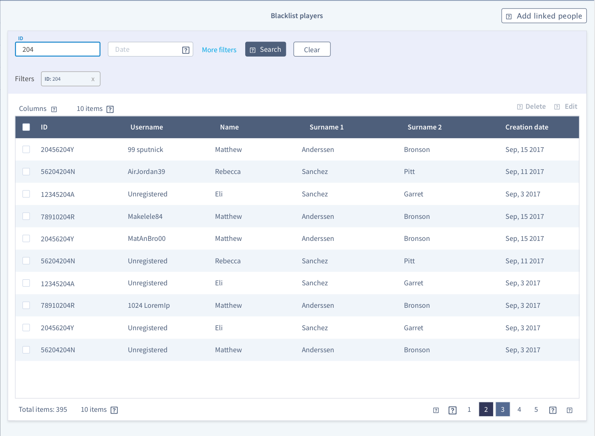Check the row for user Makelele84
The width and height of the screenshot is (595, 436).
pyautogui.click(x=26, y=216)
